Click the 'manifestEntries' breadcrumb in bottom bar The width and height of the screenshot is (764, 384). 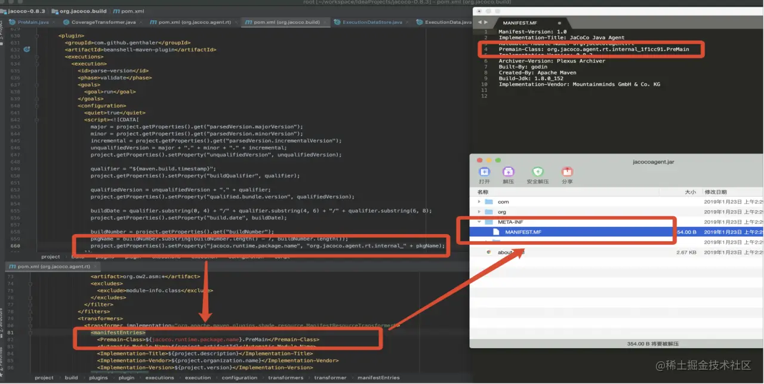coord(378,377)
